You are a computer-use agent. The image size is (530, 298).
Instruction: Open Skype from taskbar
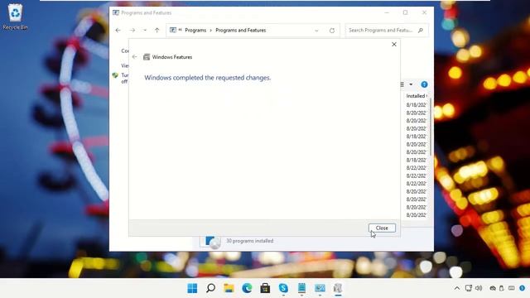point(283,288)
